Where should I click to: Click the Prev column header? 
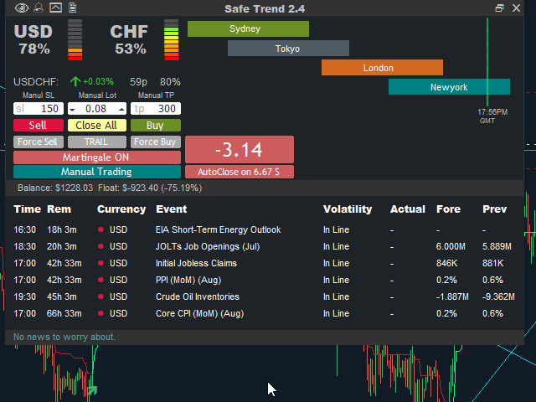[494, 209]
